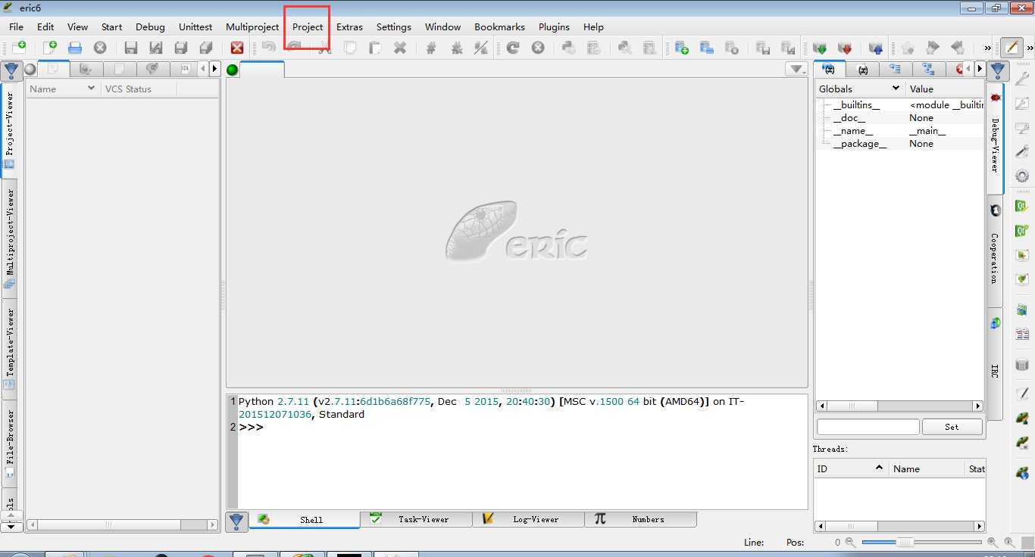The image size is (1035, 557).
Task: Sort threads by ID column arrow
Action: tap(879, 468)
